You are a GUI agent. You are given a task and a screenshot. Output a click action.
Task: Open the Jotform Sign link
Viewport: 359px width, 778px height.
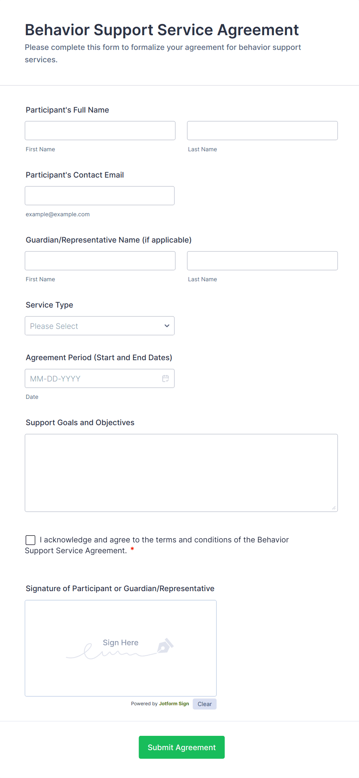(x=174, y=704)
